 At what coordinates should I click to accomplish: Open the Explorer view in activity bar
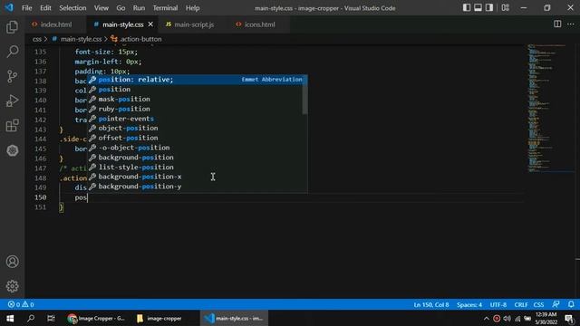[x=12, y=27]
